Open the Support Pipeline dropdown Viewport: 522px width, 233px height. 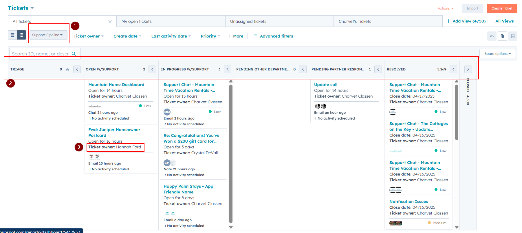47,35
